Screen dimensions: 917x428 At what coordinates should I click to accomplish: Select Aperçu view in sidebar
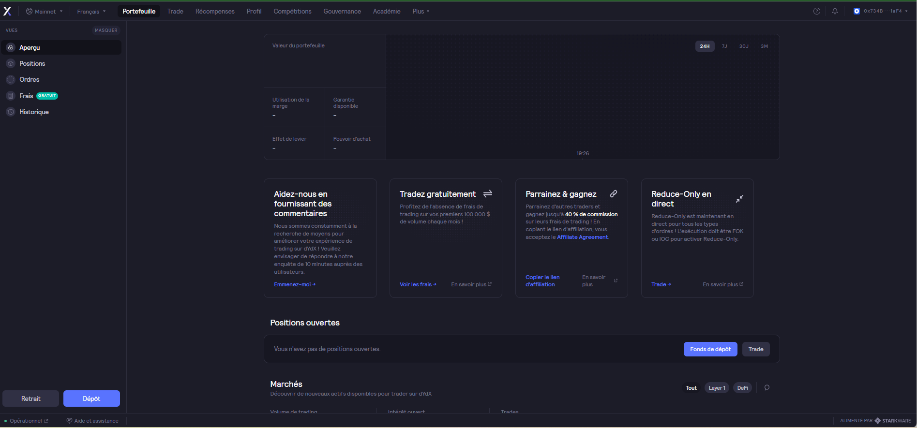[61, 47]
